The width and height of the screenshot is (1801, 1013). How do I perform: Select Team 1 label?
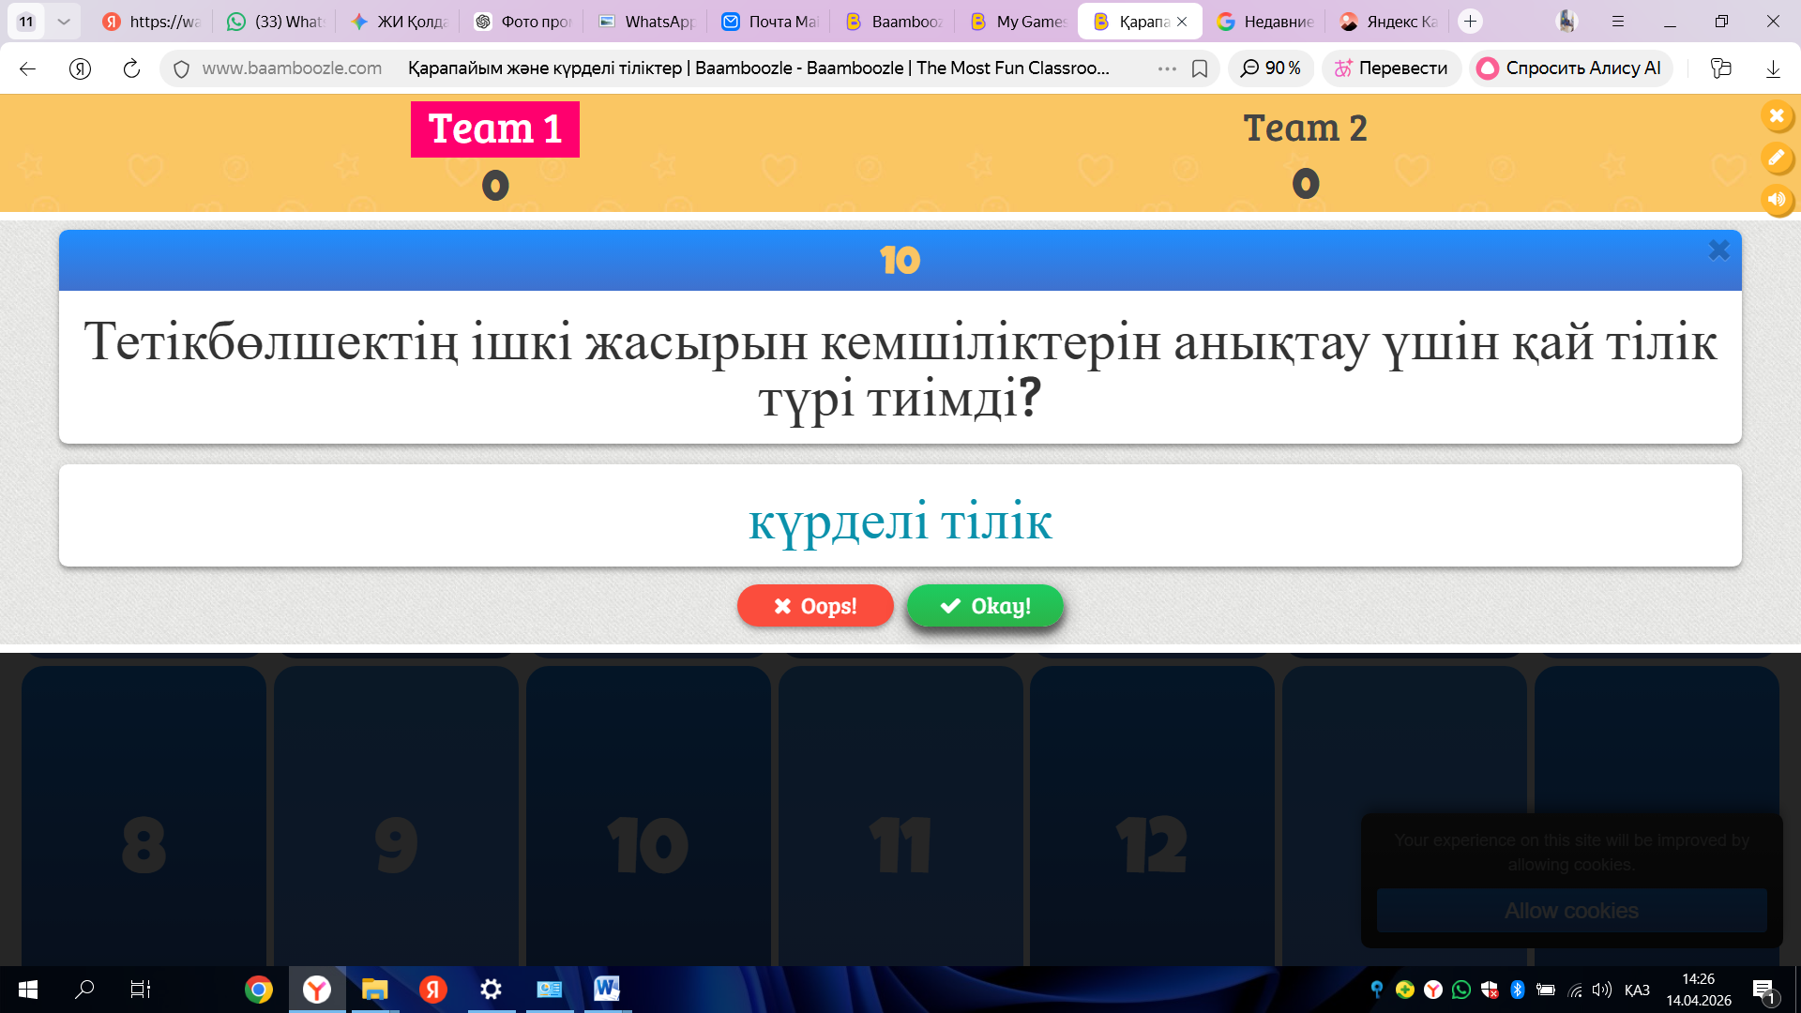pyautogui.click(x=494, y=129)
